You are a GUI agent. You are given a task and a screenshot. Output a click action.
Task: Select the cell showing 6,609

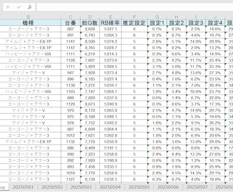tap(90, 129)
